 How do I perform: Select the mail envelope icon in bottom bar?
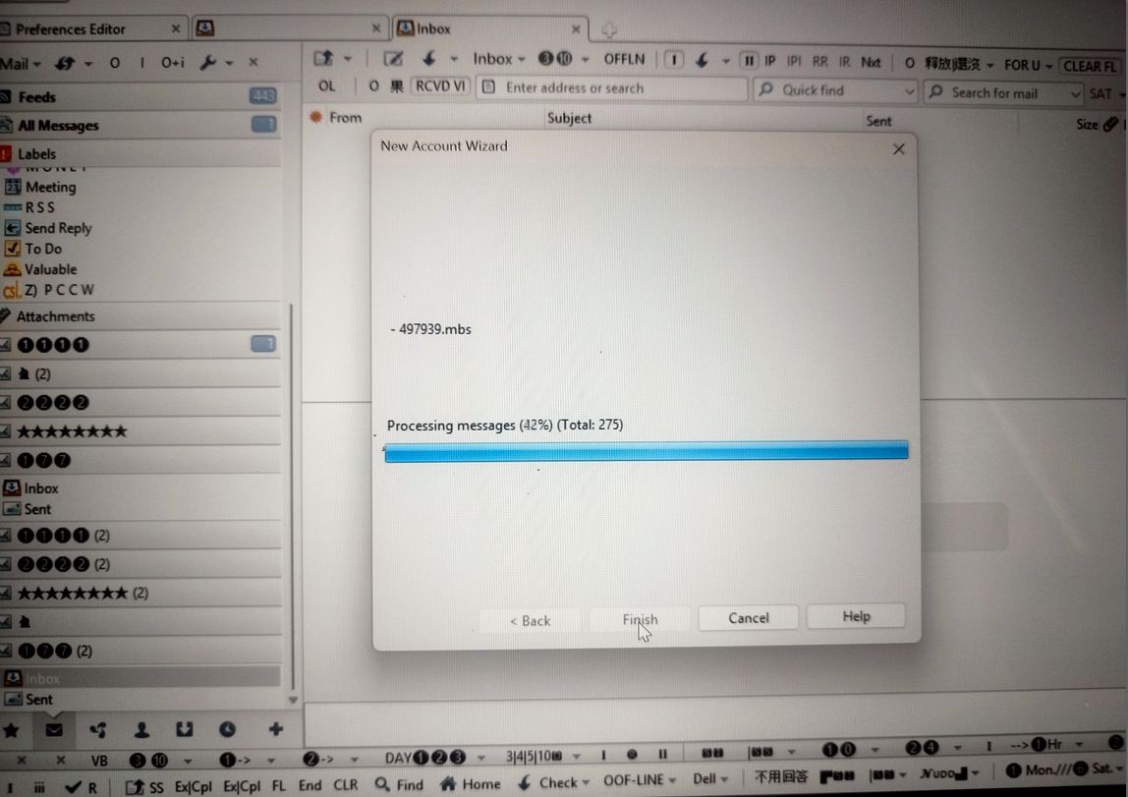[54, 730]
